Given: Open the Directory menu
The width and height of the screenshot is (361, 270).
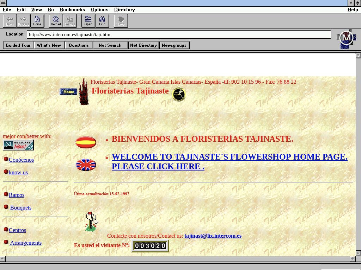Looking at the screenshot, I should 124,9.
